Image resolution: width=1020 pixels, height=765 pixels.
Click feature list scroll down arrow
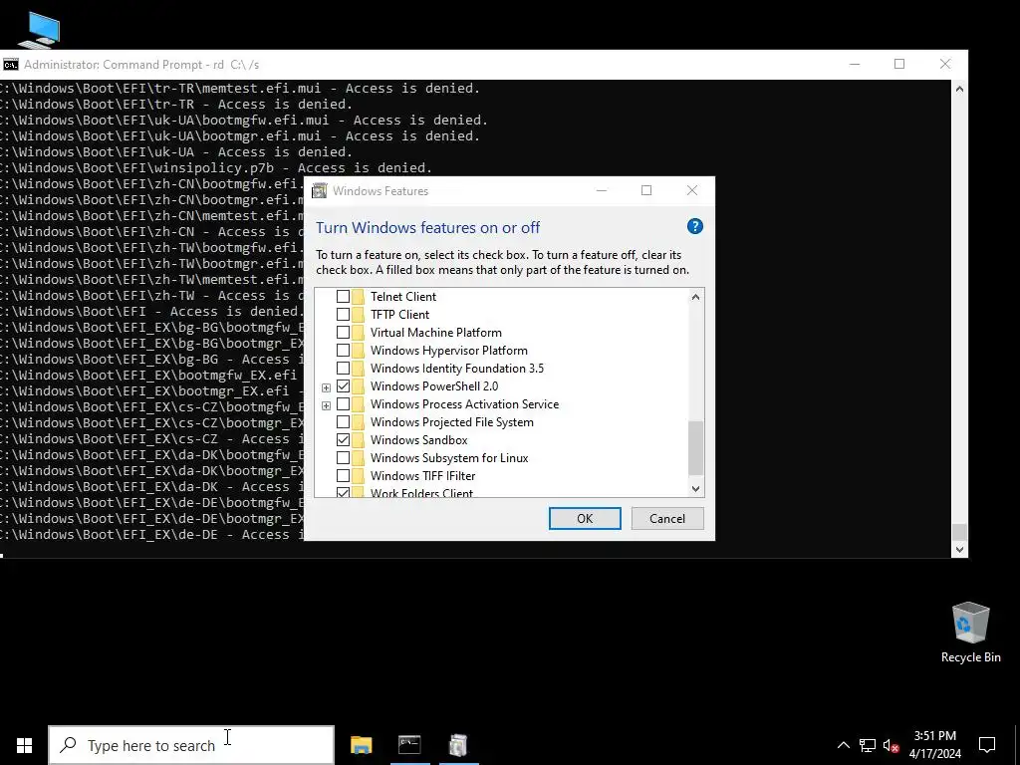(695, 488)
